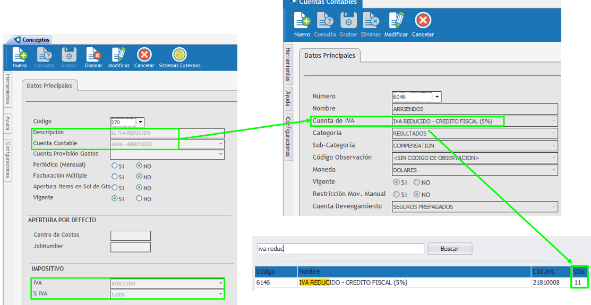Open Número dropdown showing 6046

tap(437, 97)
